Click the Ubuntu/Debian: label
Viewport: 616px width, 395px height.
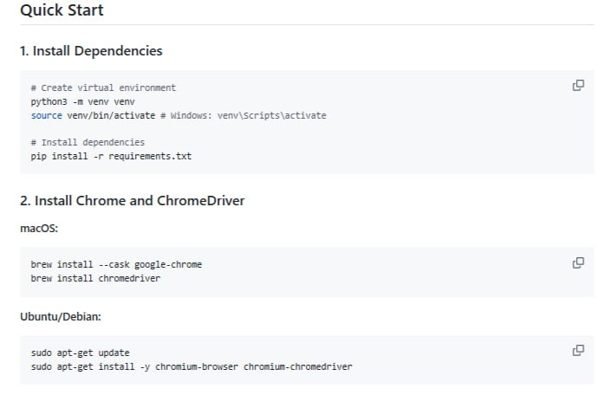(61, 316)
